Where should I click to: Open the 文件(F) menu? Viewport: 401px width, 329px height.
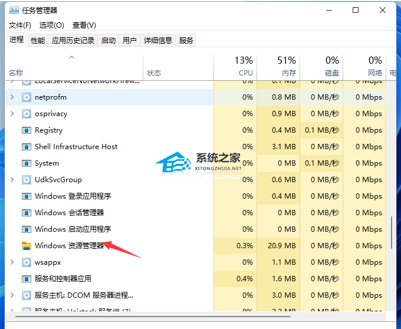click(x=20, y=25)
